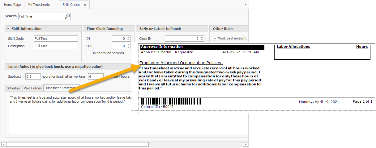This screenshot has width=376, height=148.
Task: Edit the Subtract lunch hours field
Action: pos(33,76)
